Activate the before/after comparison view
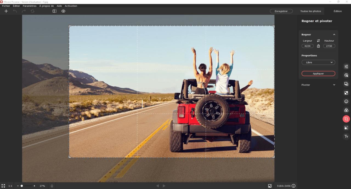This screenshot has width=351, height=189. 54,11
